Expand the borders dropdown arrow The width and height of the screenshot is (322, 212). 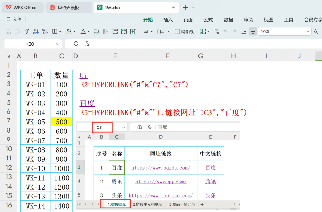point(60,32)
